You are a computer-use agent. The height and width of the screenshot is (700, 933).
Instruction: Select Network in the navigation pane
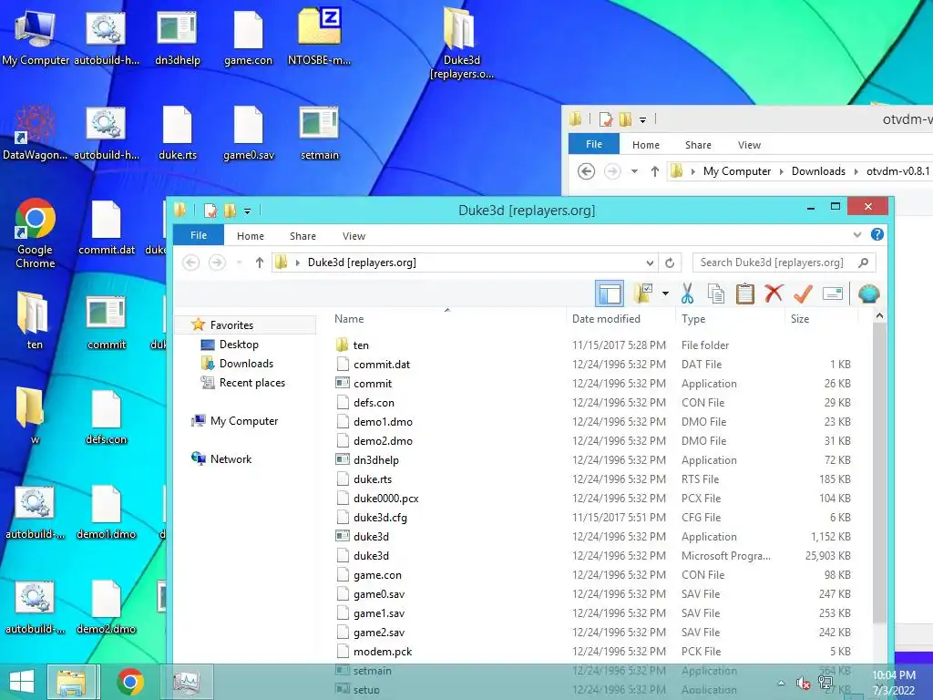pos(231,459)
